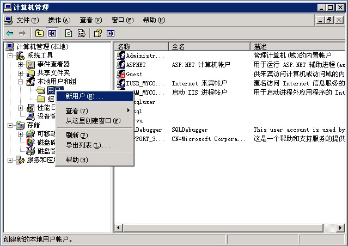Expand the 事件查看器 tree node
This screenshot has width=348, height=246.
(21, 64)
